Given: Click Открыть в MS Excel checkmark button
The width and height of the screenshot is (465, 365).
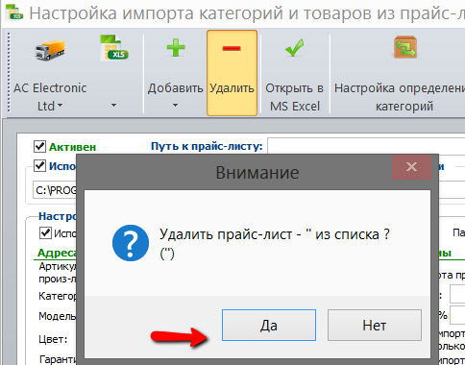Looking at the screenshot, I should (x=294, y=73).
